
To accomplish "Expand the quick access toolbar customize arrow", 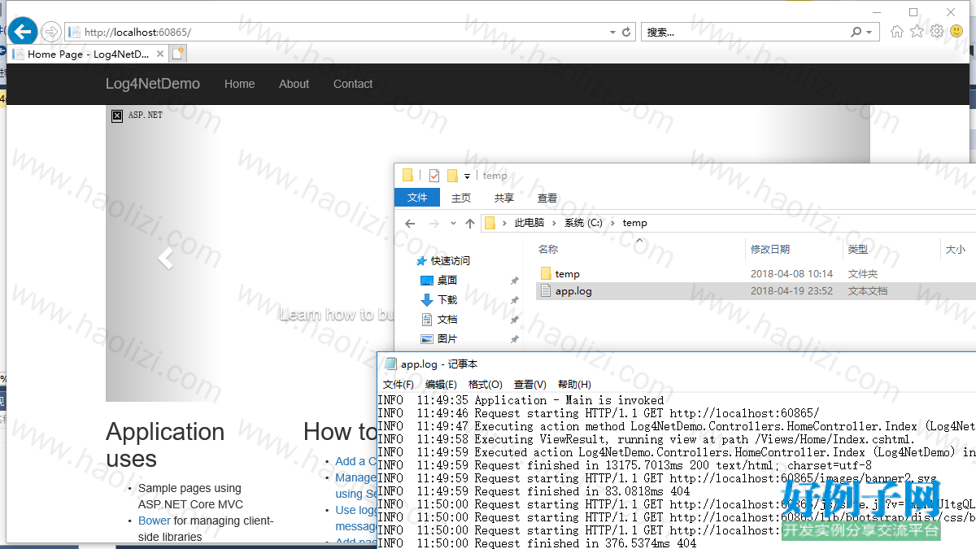I will [467, 176].
